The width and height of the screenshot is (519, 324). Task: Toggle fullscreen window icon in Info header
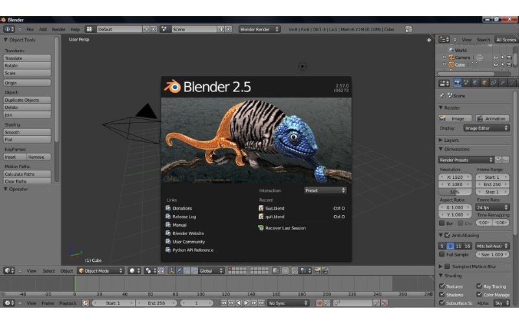click(x=409, y=29)
